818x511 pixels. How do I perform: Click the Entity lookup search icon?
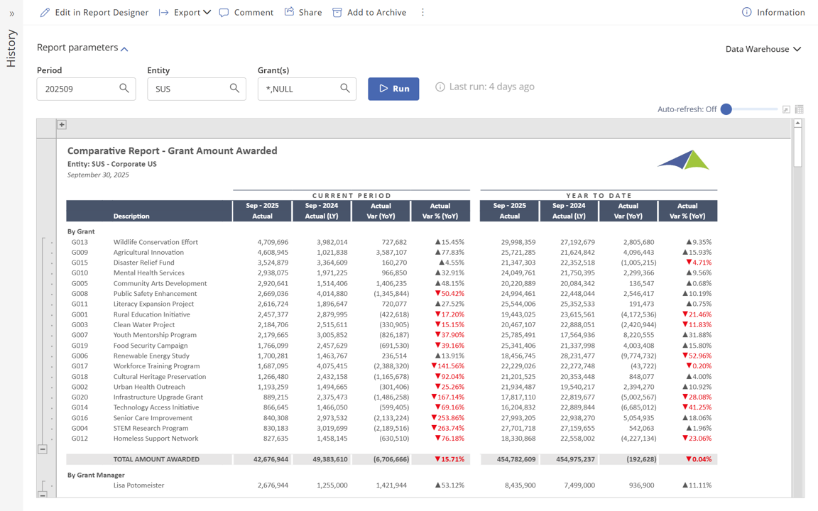[234, 88]
